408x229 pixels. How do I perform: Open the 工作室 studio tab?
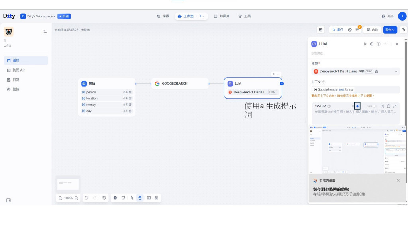(186, 16)
